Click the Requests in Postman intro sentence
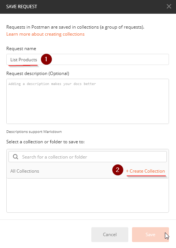Screen dimensions: 176x248 [75, 27]
